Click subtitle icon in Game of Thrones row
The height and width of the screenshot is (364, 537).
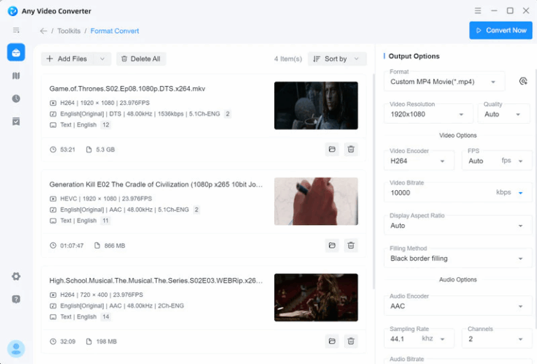53,125
